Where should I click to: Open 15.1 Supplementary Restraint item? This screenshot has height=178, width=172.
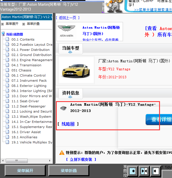pyautogui.click(x=32, y=127)
